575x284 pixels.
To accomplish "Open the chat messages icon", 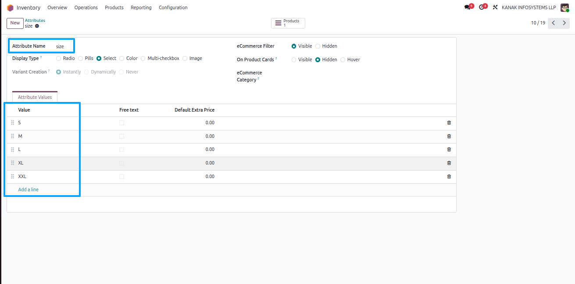I will tap(468, 7).
